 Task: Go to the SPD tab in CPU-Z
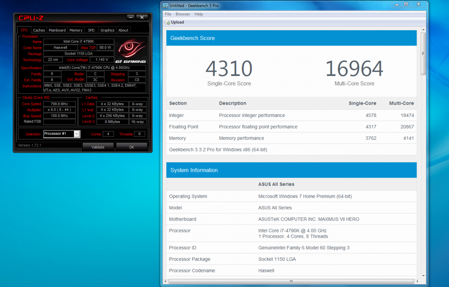click(x=91, y=30)
